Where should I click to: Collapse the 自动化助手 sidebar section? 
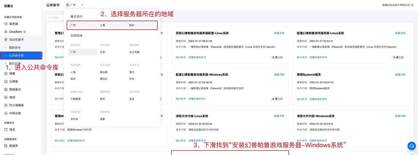point(37,40)
